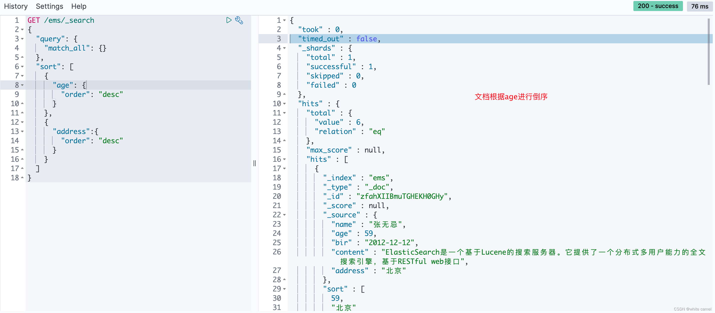Click "max_score" : null line
The height and width of the screenshot is (313, 715).
[345, 150]
